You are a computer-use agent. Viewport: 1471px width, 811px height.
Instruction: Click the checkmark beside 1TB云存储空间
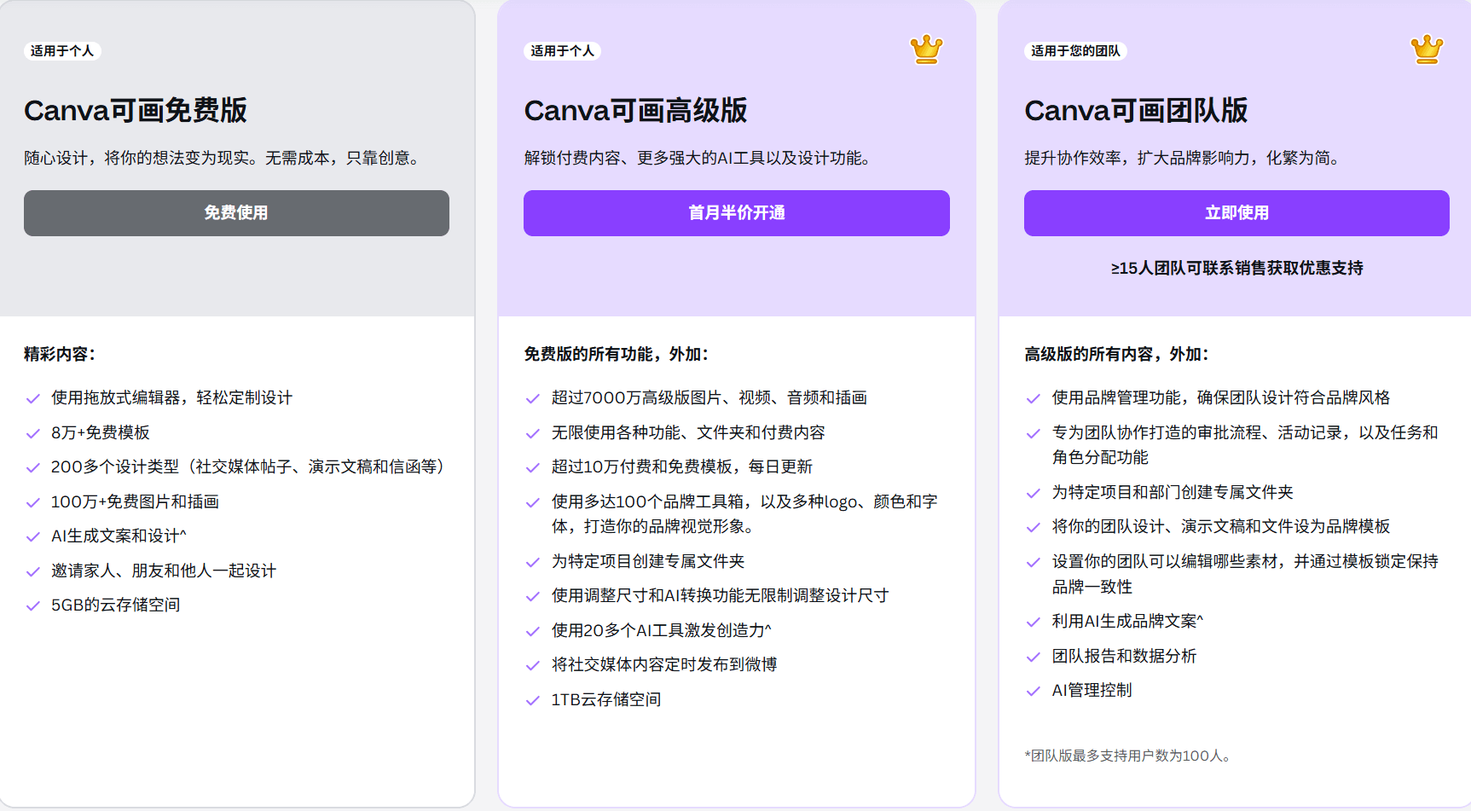pyautogui.click(x=534, y=699)
